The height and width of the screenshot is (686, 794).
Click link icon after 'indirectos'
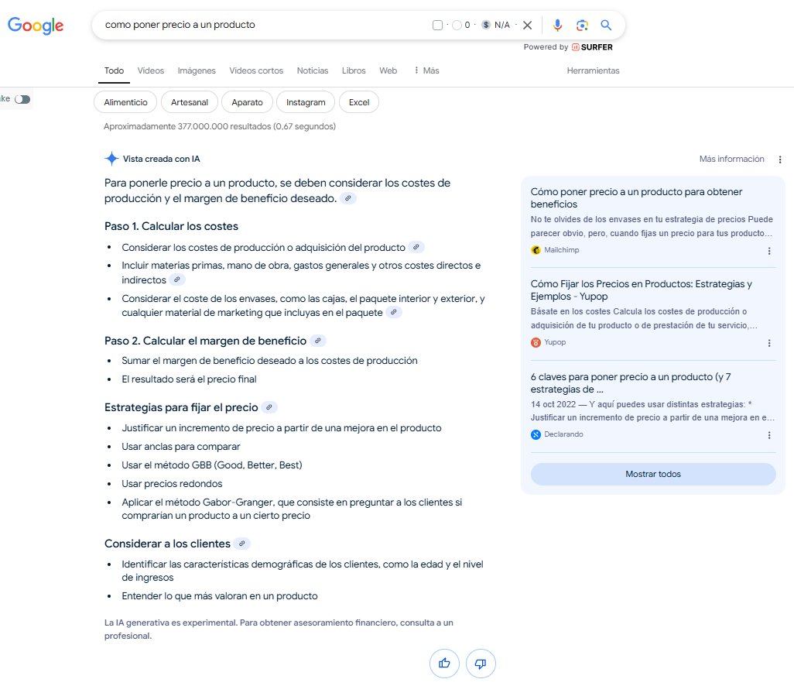click(x=176, y=280)
